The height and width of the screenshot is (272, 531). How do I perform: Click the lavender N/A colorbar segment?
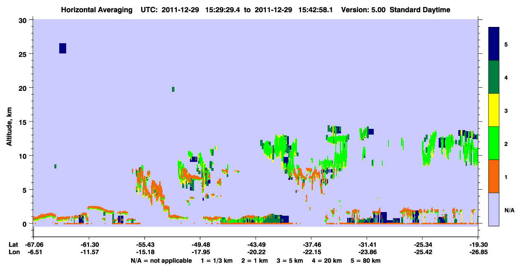click(x=494, y=209)
